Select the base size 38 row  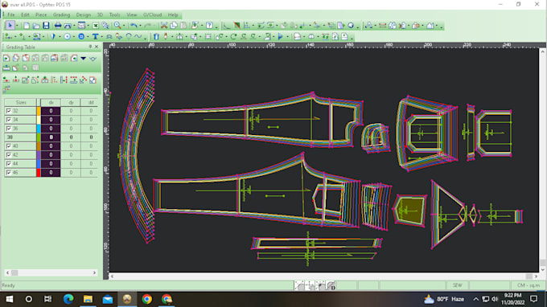coord(51,137)
